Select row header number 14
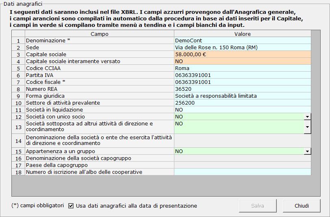 [18, 141]
